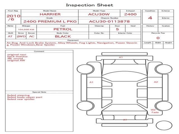The image size is (179, 134).
Task: Click the 'Color No.' header label
Action: click(99, 33)
